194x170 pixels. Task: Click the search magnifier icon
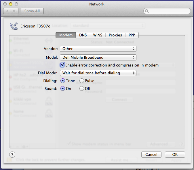pyautogui.click(x=147, y=11)
